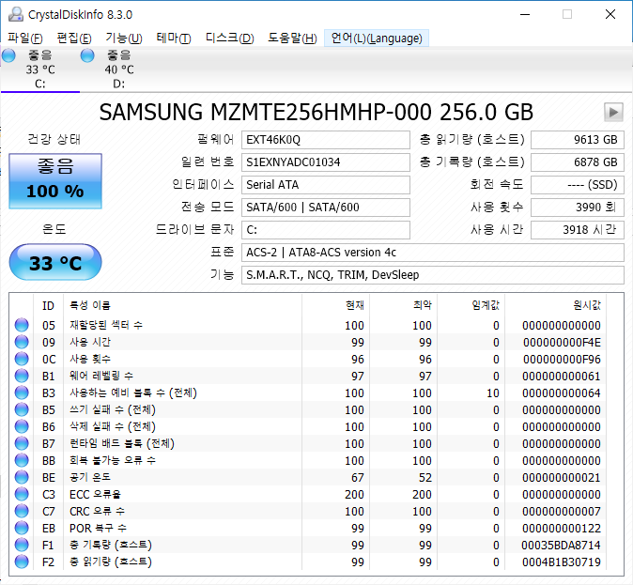Click the firmware field EXT46K0Q
The width and height of the screenshot is (633, 585).
pyautogui.click(x=325, y=140)
